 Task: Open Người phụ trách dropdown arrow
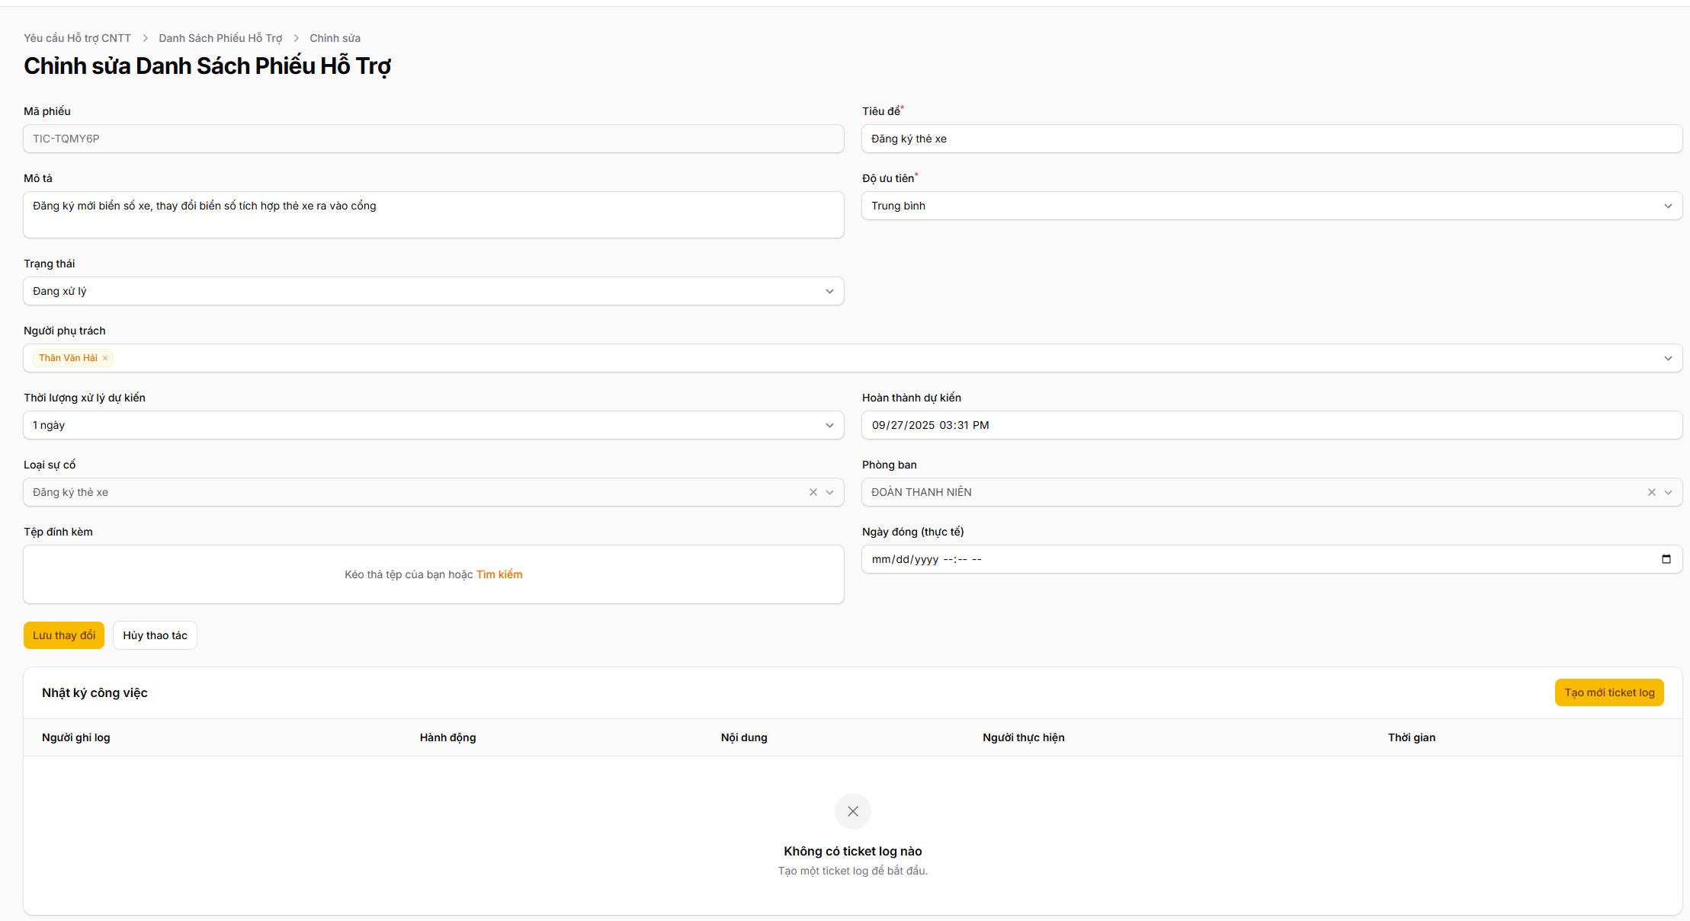[x=1668, y=358]
